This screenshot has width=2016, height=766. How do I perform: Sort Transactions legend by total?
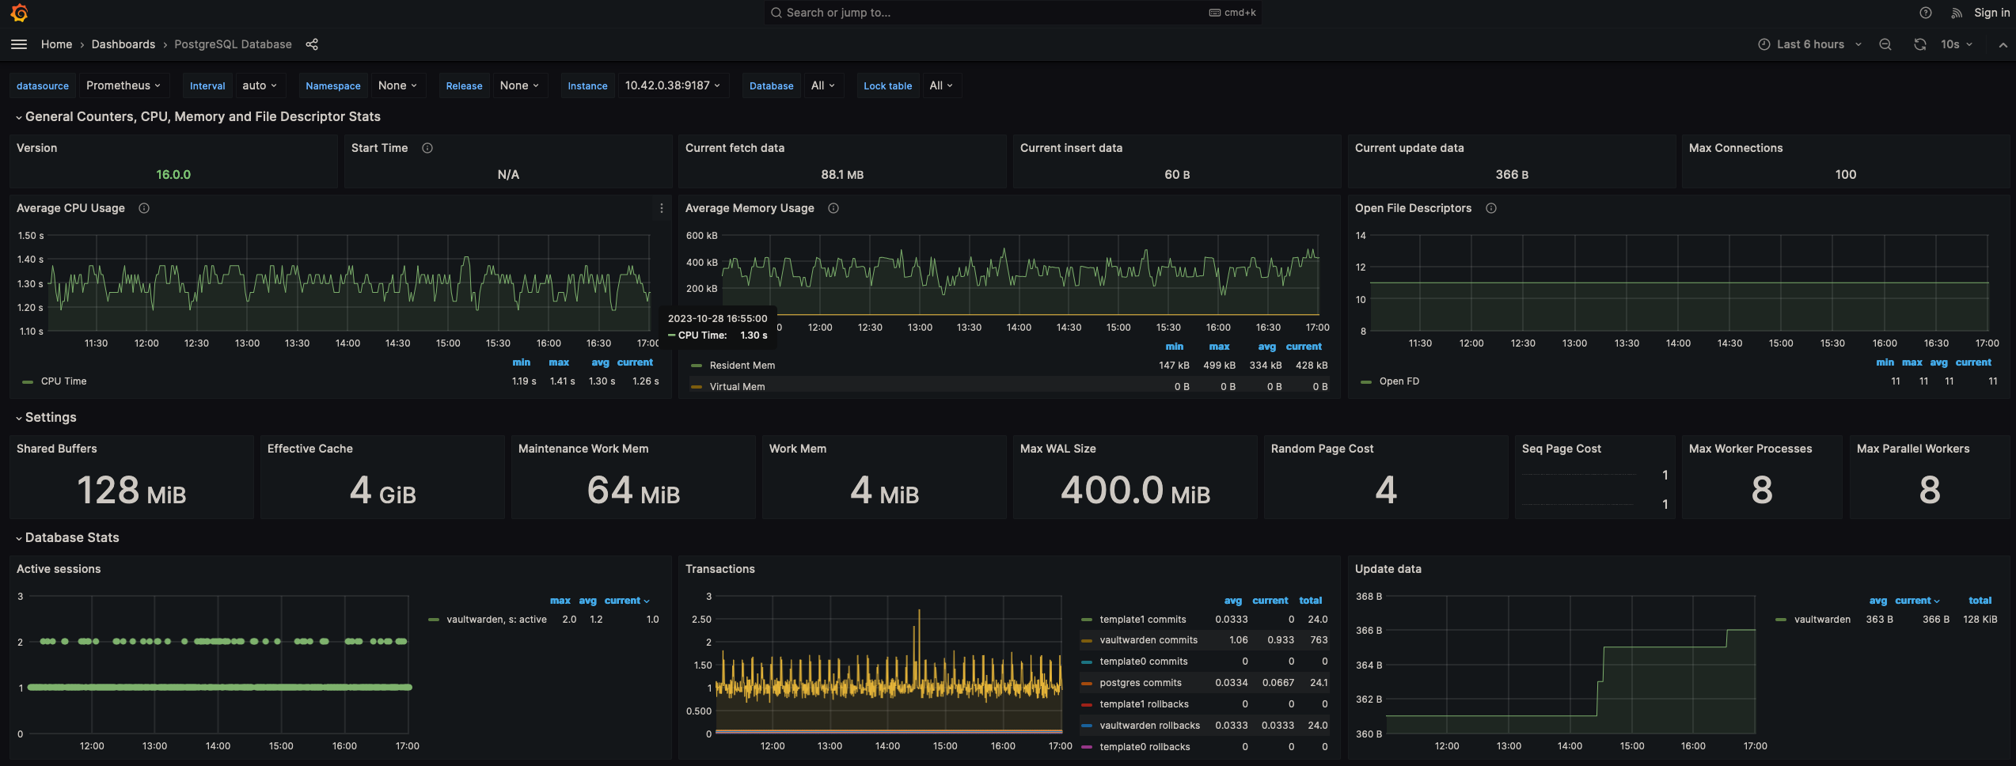[x=1311, y=601]
